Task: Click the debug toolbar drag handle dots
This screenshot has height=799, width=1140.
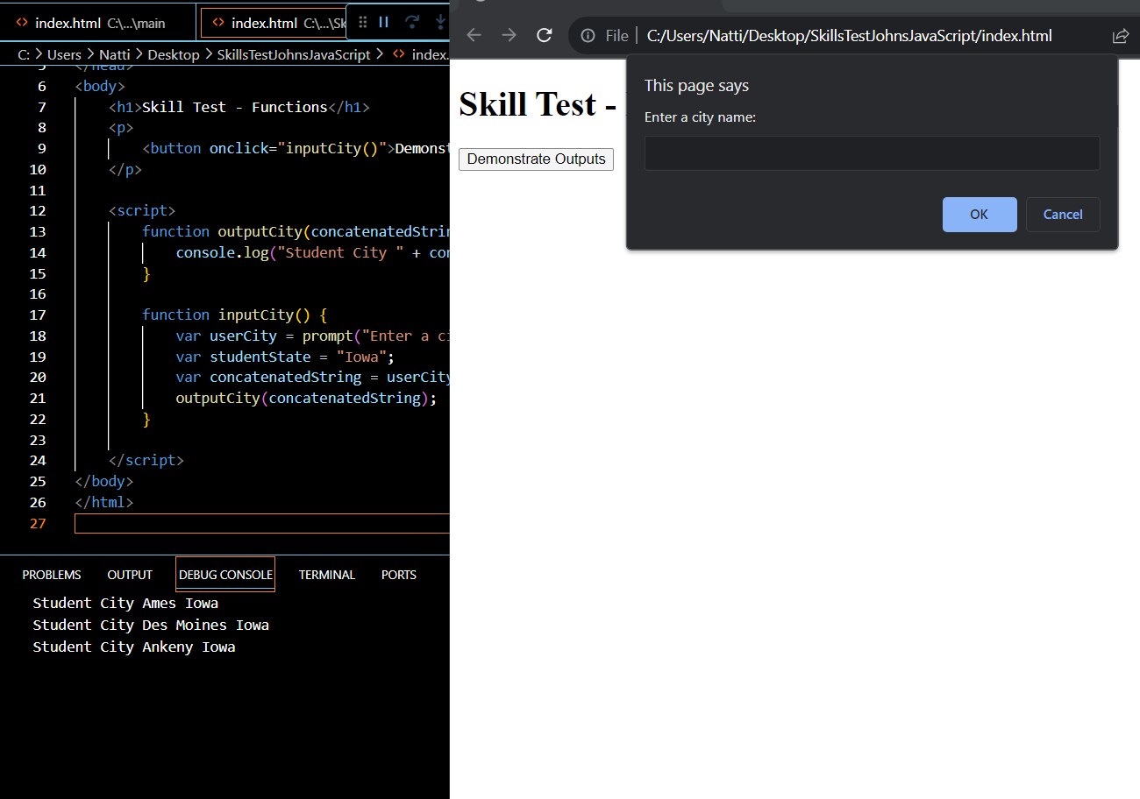Action: [362, 22]
